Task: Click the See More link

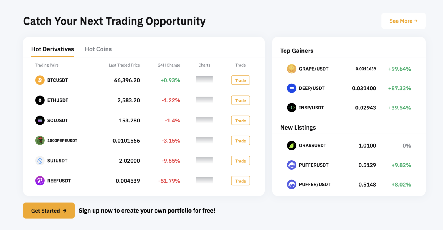Action: coord(403,21)
